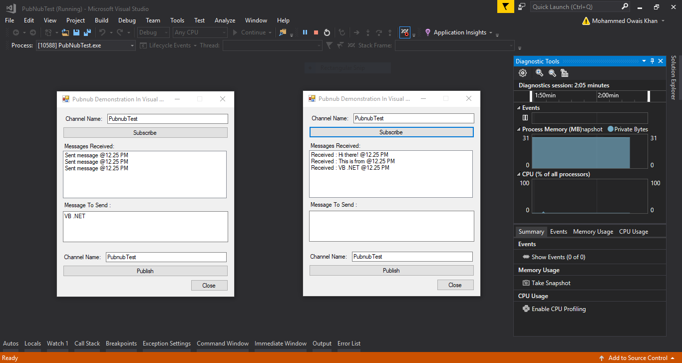
Task: Open the Debug configuration dropdown
Action: (x=153, y=32)
